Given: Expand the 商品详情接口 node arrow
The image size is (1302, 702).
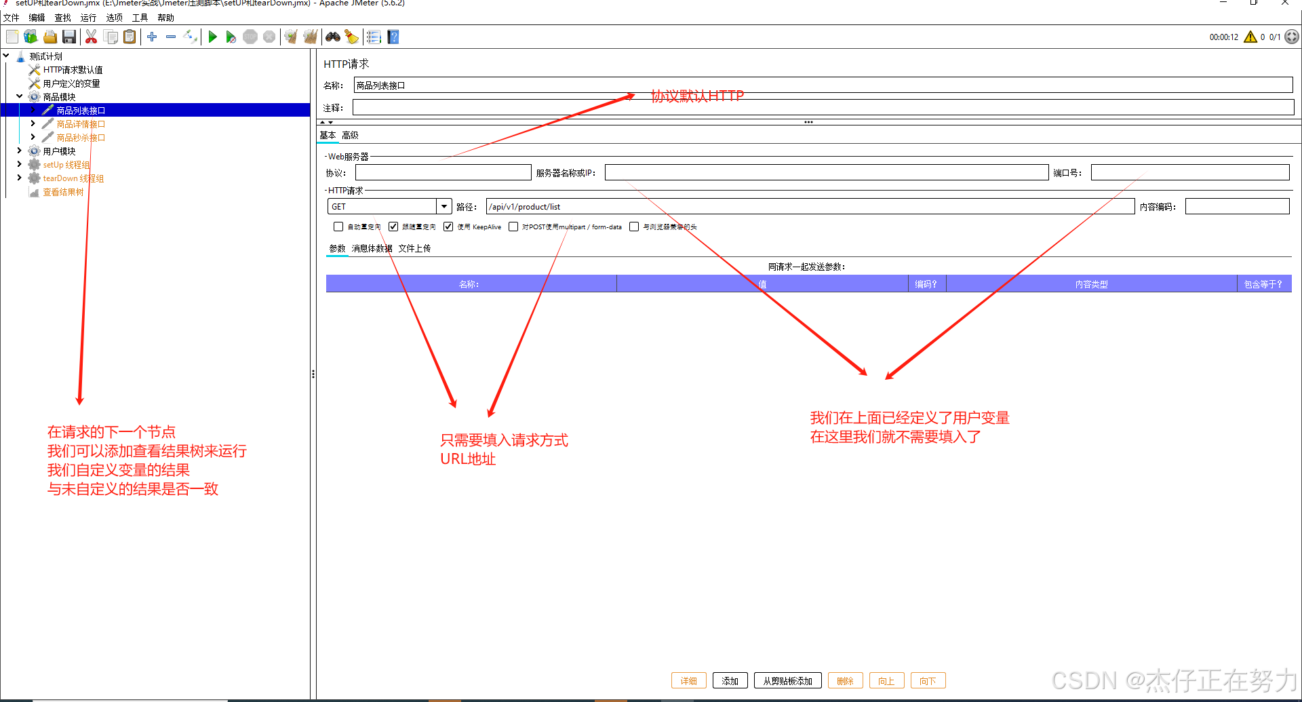Looking at the screenshot, I should click(x=33, y=123).
